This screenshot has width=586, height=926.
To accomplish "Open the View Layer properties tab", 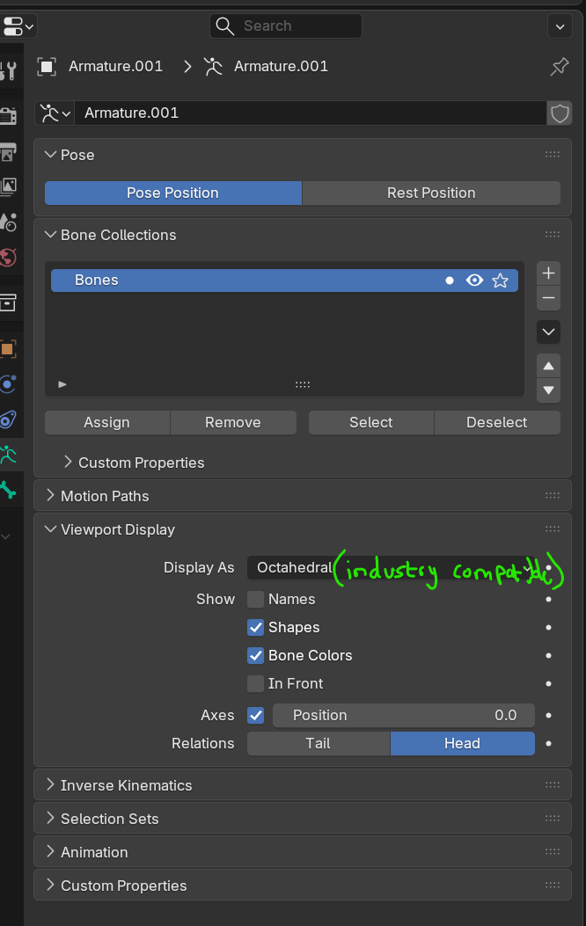I will (8, 186).
